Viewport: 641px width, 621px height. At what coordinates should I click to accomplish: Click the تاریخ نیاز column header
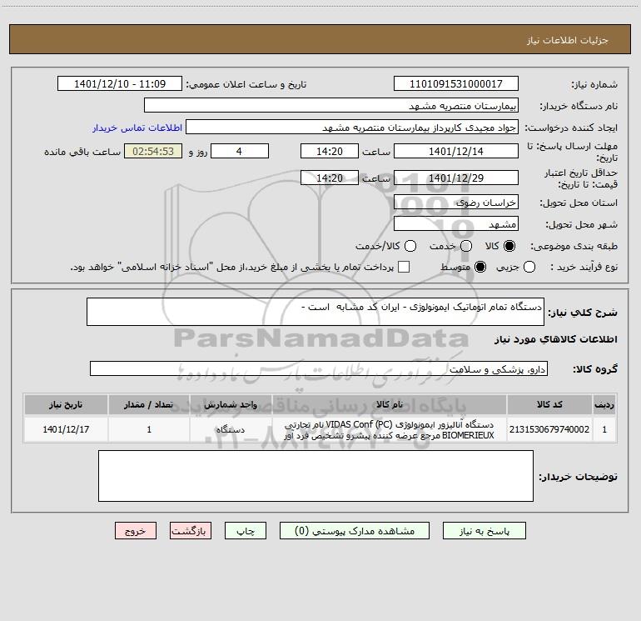click(x=66, y=404)
